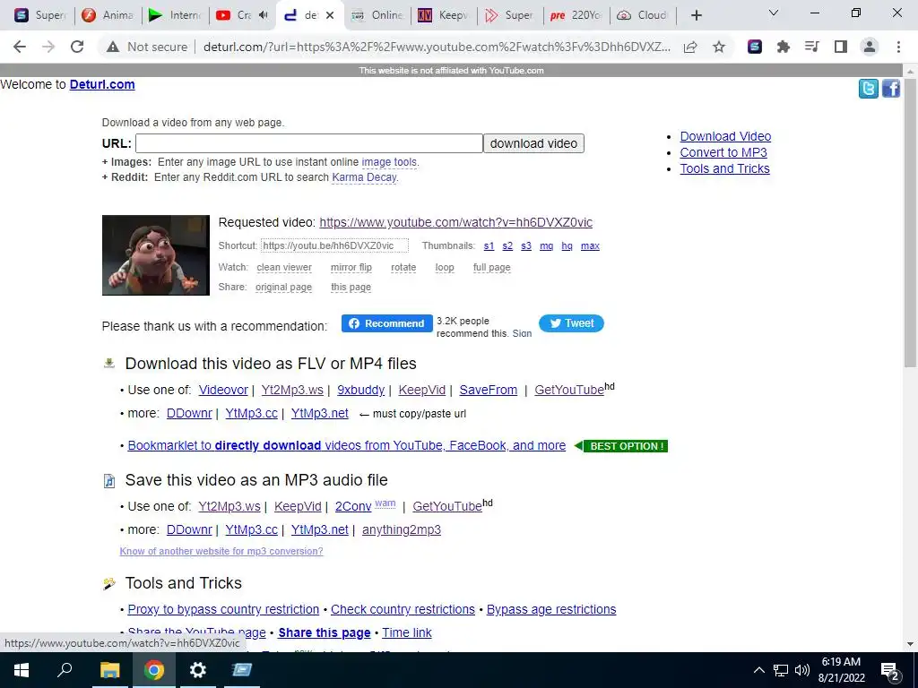Open the Chrome profile avatar
918x688 pixels.
pyautogui.click(x=870, y=47)
